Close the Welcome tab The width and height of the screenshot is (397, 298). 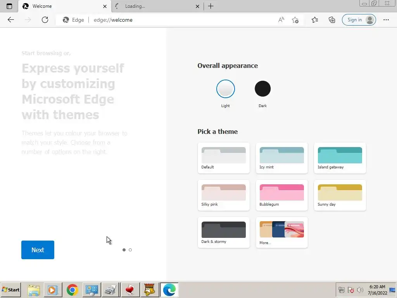[x=105, y=6]
